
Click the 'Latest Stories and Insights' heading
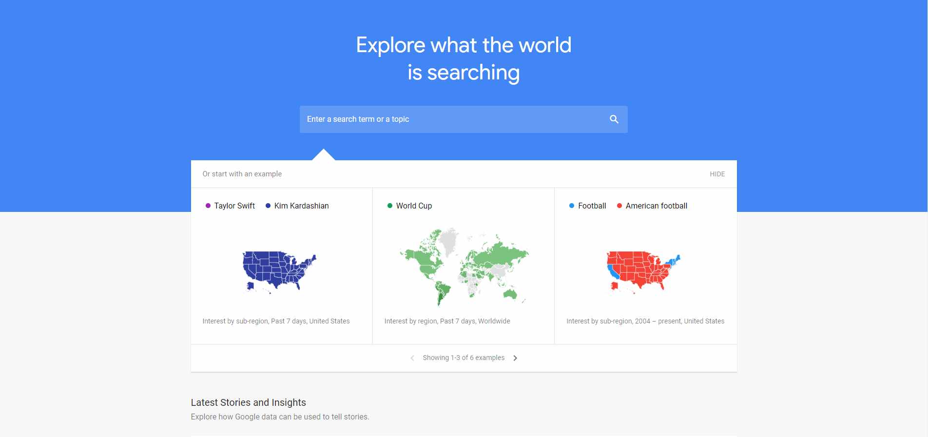[249, 402]
